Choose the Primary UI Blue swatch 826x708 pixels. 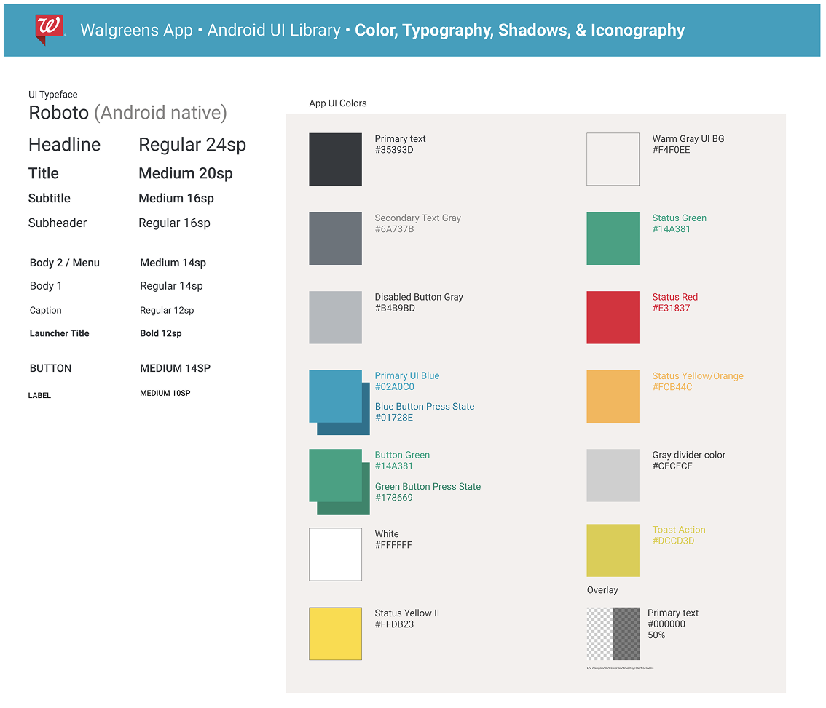click(x=336, y=397)
